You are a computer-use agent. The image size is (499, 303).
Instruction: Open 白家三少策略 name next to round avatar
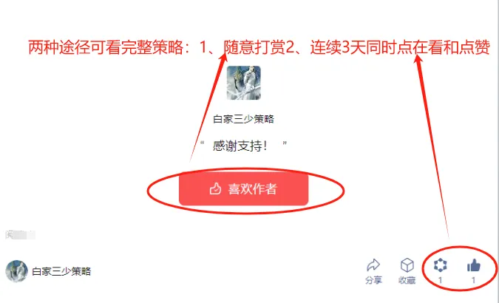click(x=61, y=271)
